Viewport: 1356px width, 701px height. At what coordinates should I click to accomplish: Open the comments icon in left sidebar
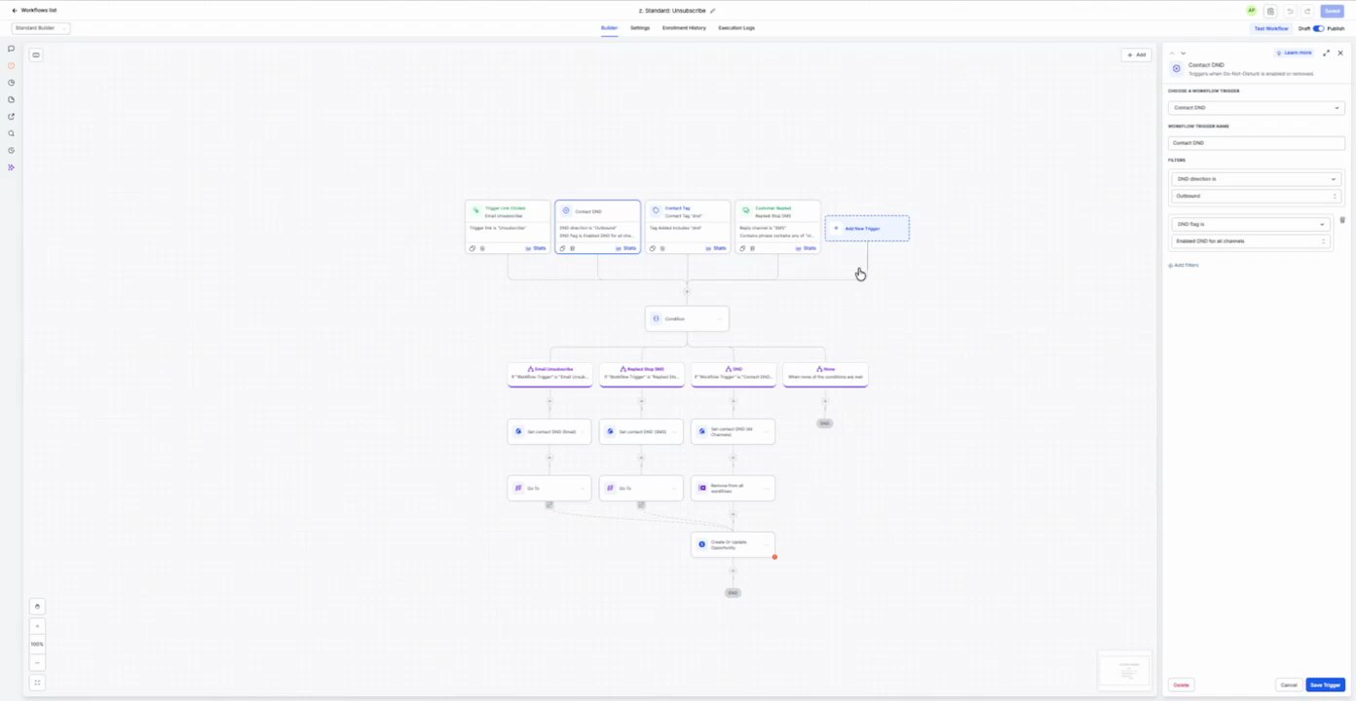(12, 49)
